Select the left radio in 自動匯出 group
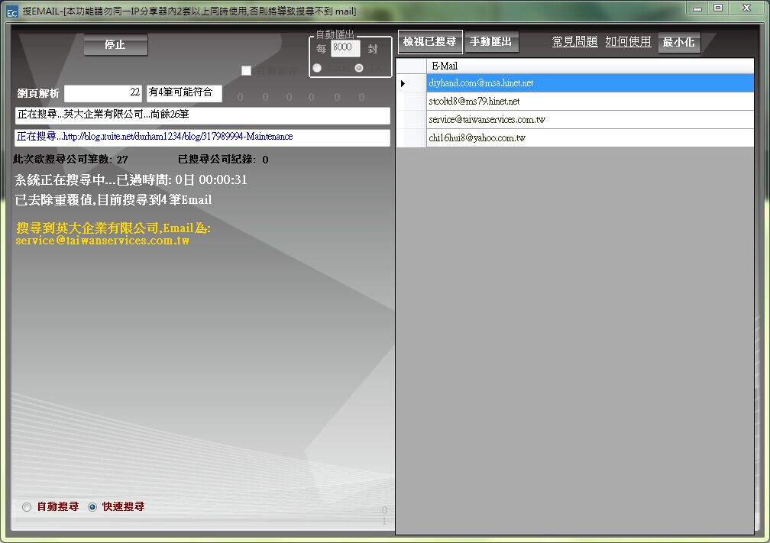 [x=317, y=68]
